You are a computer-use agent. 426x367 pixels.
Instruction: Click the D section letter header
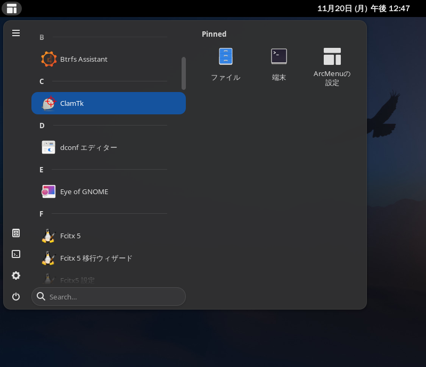pyautogui.click(x=42, y=126)
